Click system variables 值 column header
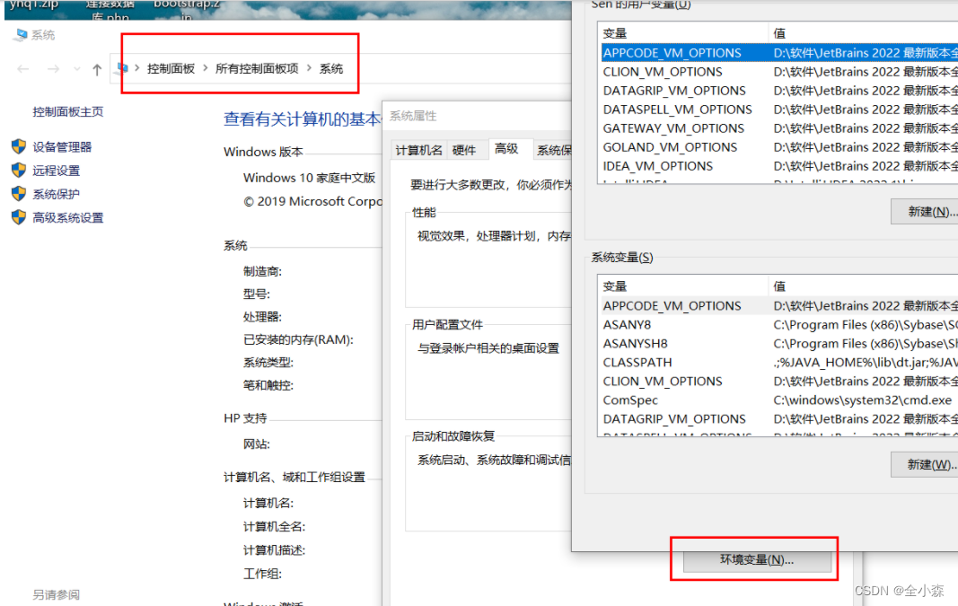 863,285
